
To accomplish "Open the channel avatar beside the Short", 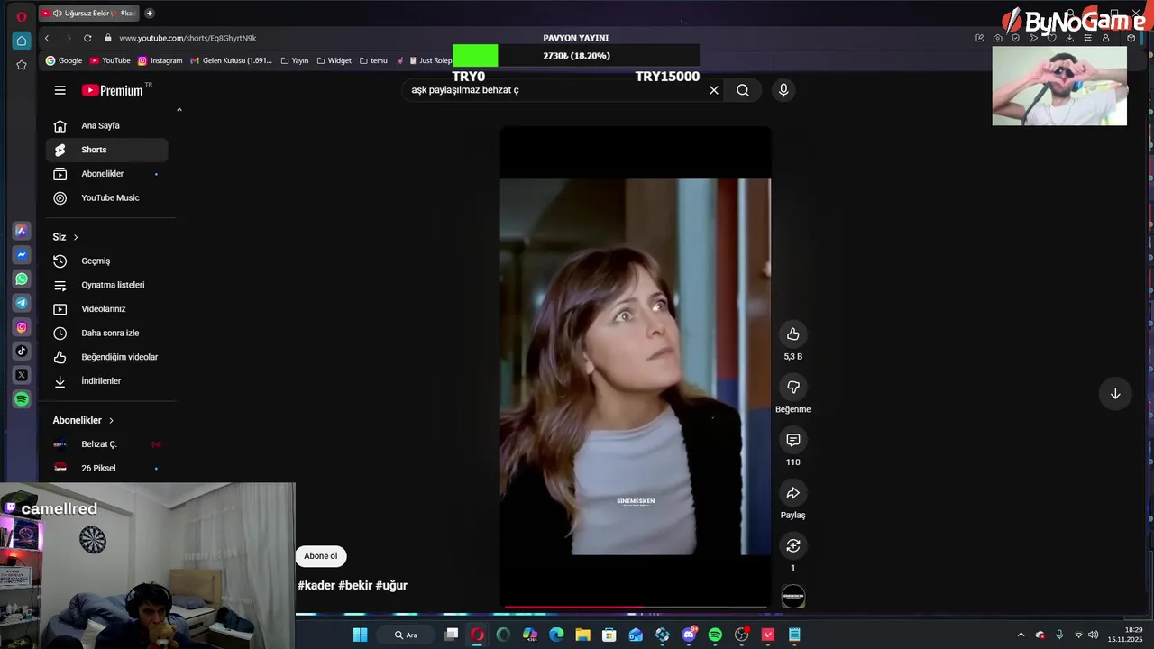I will pos(793,597).
